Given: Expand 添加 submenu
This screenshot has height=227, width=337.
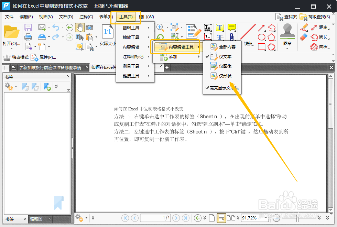Looking at the screenshot, I should (177, 56).
